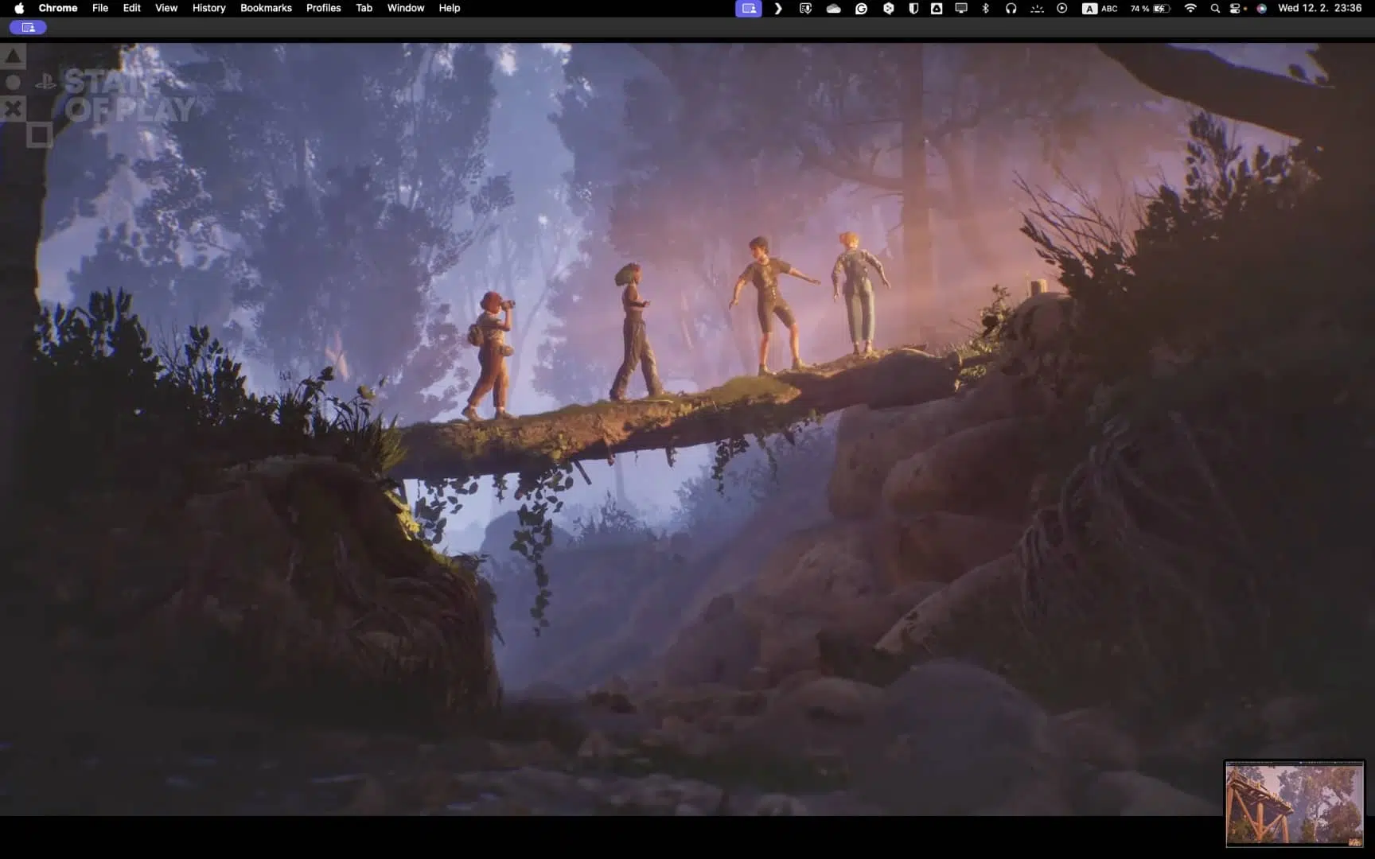The height and width of the screenshot is (859, 1375).
Task: Open the Apple menu
Action: pos(19,8)
